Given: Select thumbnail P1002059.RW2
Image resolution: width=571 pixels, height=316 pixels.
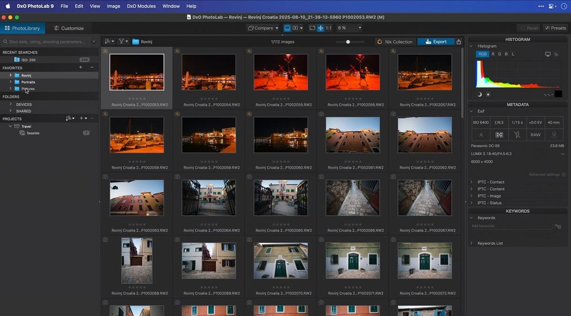Looking at the screenshot, I should click(x=209, y=135).
